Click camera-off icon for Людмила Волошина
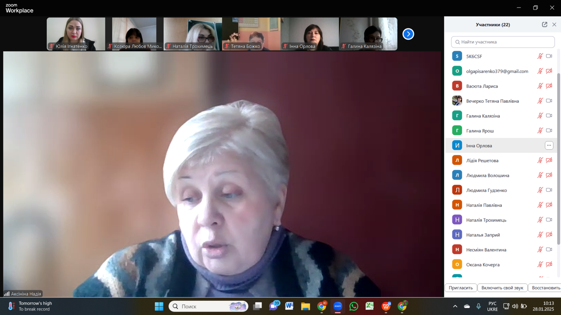This screenshot has width=561, height=315. [x=549, y=175]
